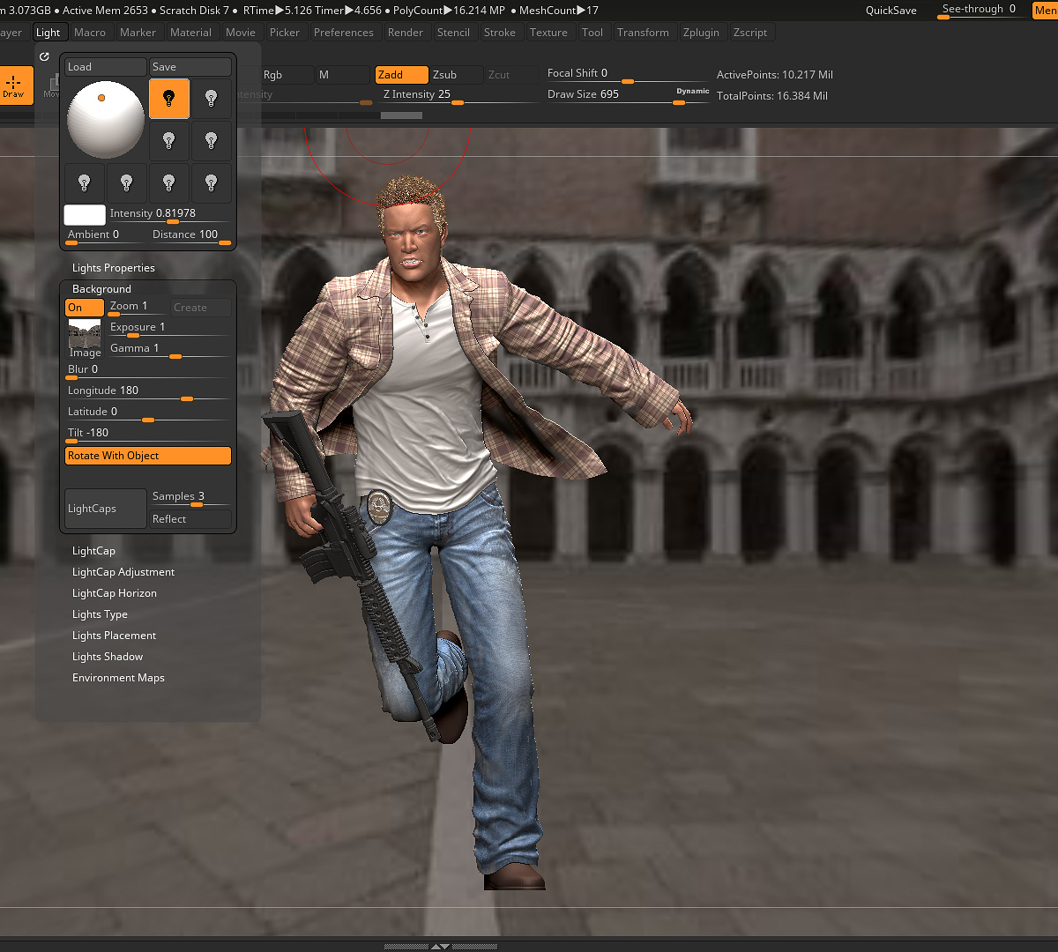Click the Gamma slider
This screenshot has width=1058, height=952.
[x=169, y=349]
